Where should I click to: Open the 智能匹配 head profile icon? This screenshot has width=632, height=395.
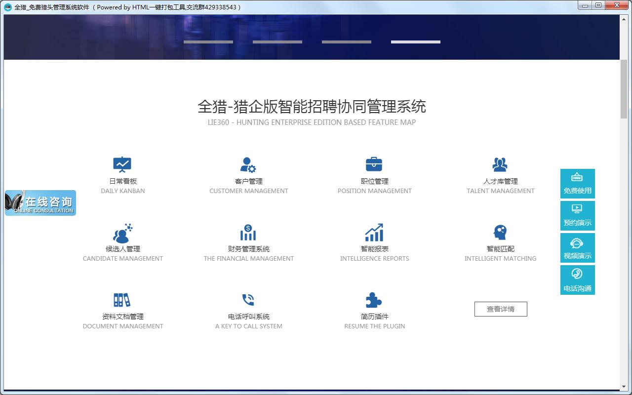(500, 232)
